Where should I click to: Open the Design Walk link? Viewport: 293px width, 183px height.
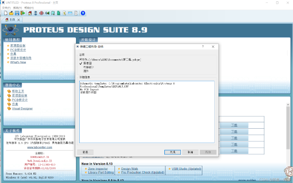130,169
